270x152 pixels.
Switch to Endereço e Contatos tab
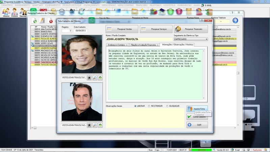click(x=117, y=45)
